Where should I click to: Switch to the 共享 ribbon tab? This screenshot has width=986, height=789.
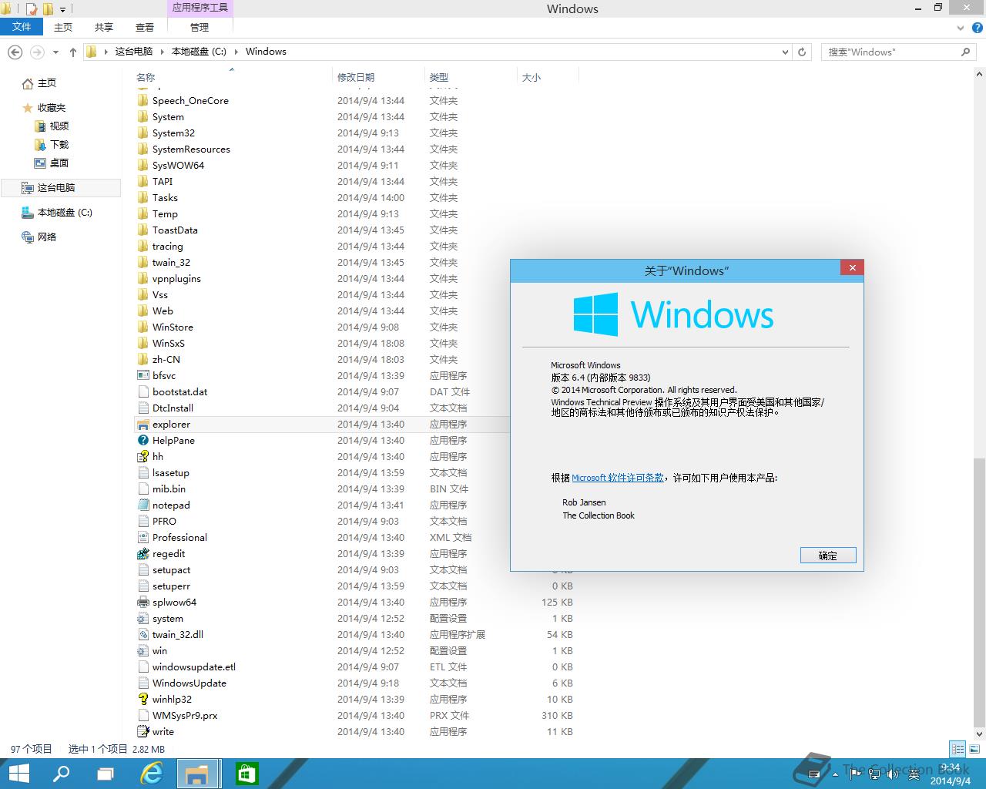click(104, 27)
